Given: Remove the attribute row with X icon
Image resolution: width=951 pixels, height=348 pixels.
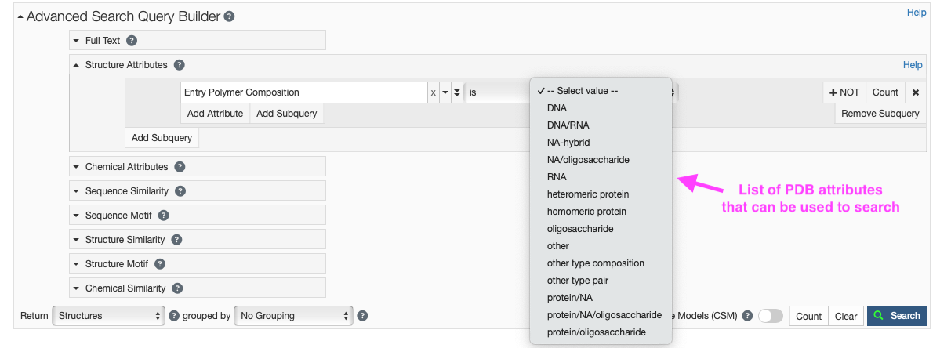Looking at the screenshot, I should click(915, 92).
